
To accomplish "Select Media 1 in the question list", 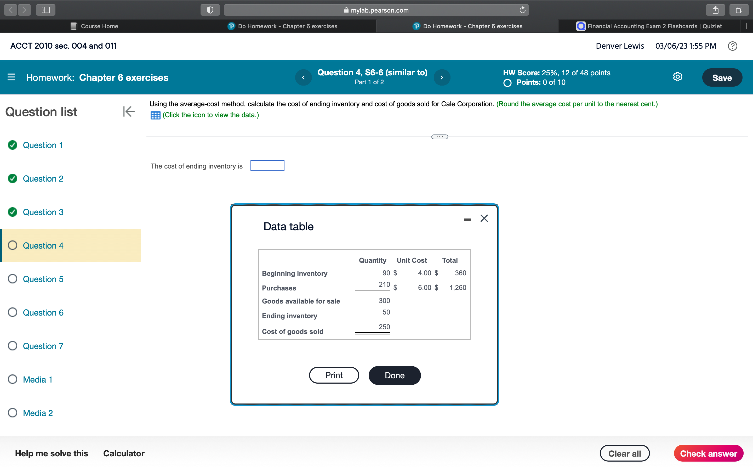I will (37, 379).
